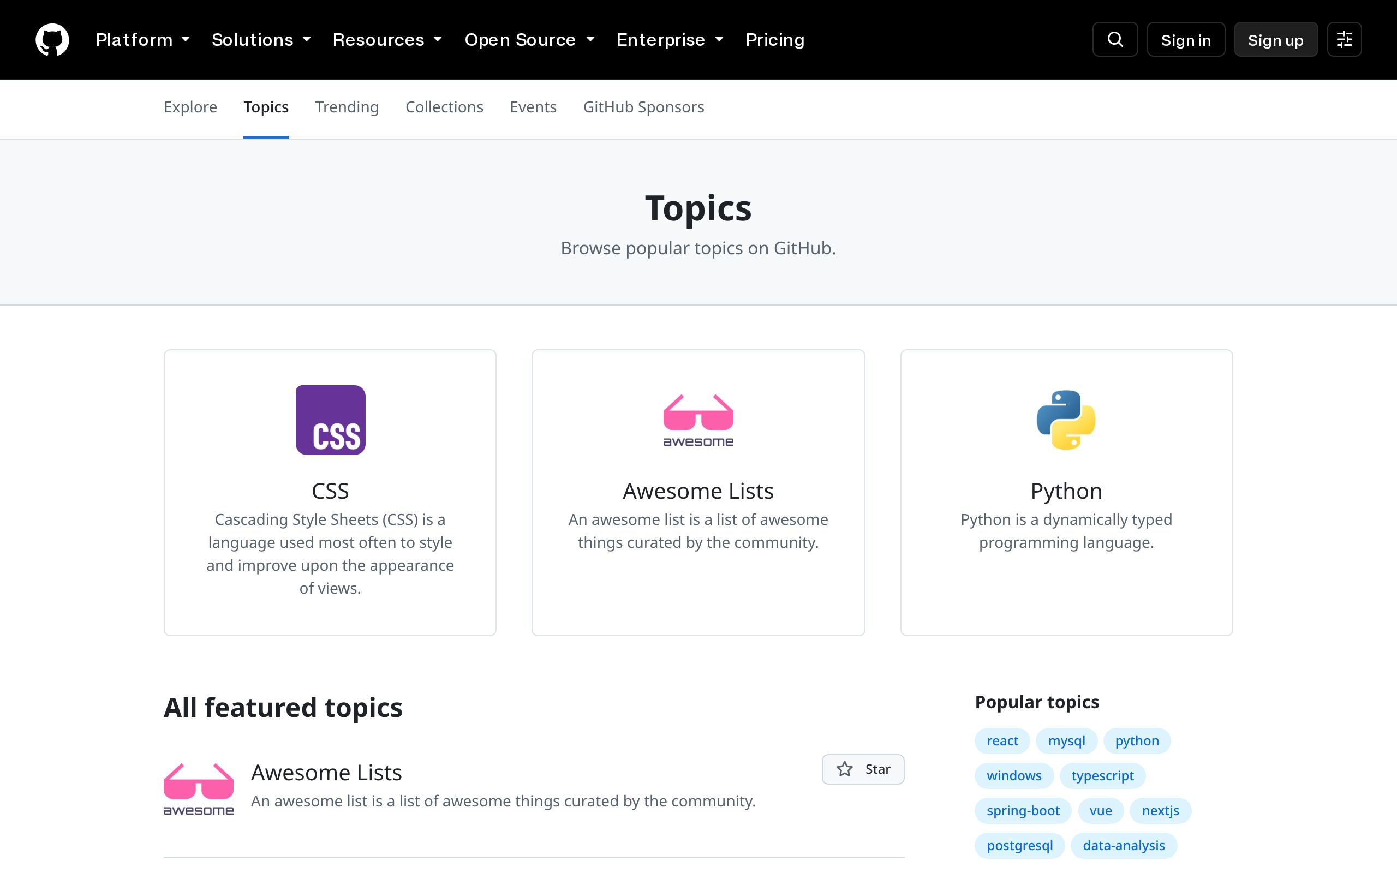Open the Collections tab
This screenshot has height=873, width=1397.
(445, 107)
